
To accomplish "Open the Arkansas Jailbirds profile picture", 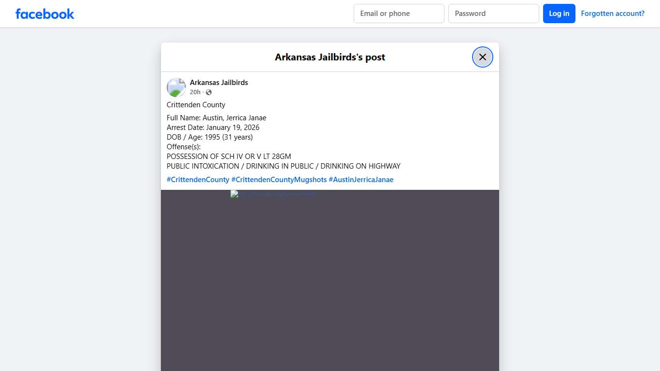I will pos(176,87).
